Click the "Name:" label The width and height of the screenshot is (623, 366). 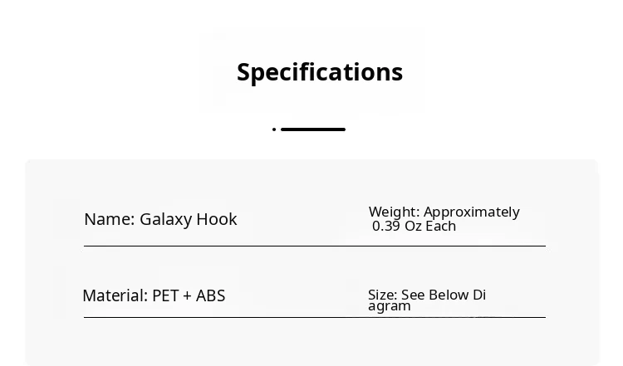109,219
